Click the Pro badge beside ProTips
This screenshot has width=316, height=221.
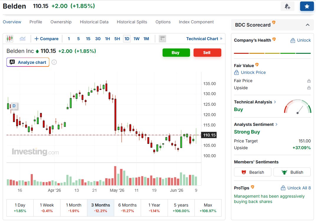[252, 187]
